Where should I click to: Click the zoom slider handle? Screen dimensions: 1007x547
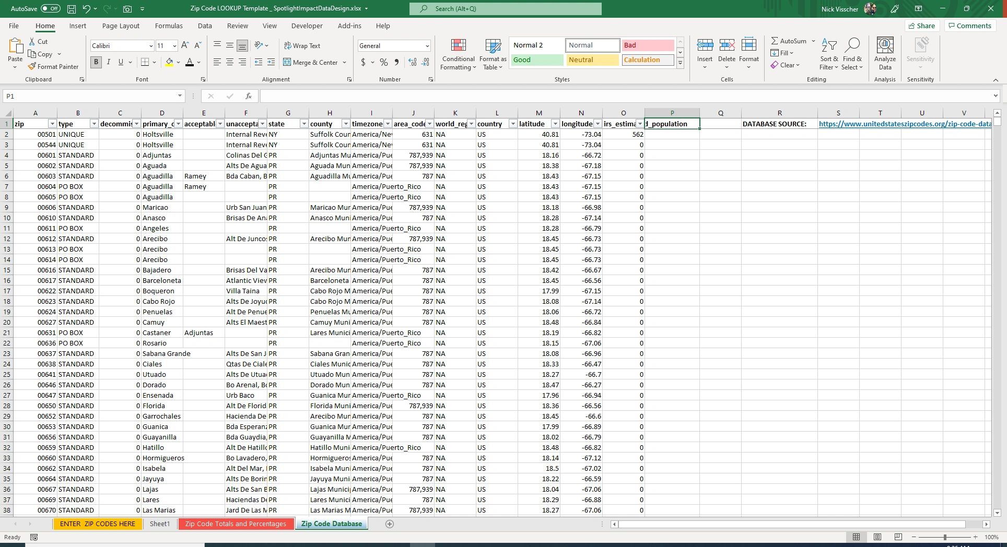[944, 537]
